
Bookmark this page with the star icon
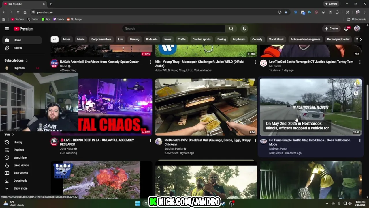[x=286, y=12]
